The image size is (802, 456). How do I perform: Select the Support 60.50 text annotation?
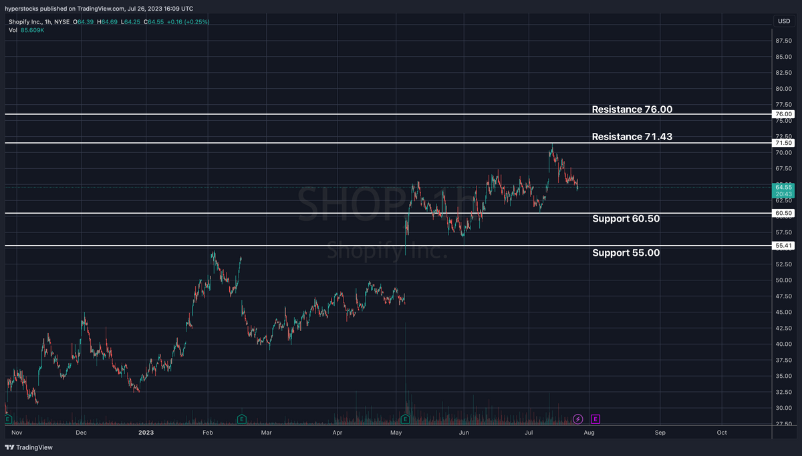tap(626, 218)
